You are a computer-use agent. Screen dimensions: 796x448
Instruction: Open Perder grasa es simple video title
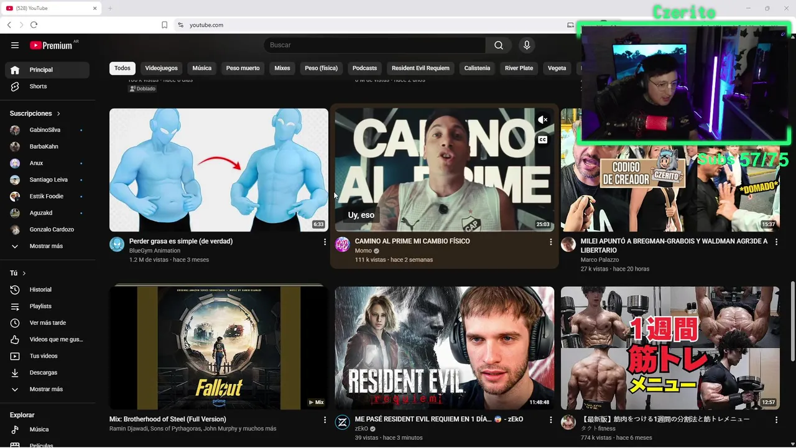click(x=181, y=241)
